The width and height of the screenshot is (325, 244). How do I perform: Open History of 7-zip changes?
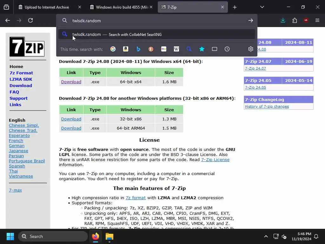tap(267, 106)
